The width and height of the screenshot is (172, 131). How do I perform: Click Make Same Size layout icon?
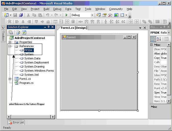[67, 22]
